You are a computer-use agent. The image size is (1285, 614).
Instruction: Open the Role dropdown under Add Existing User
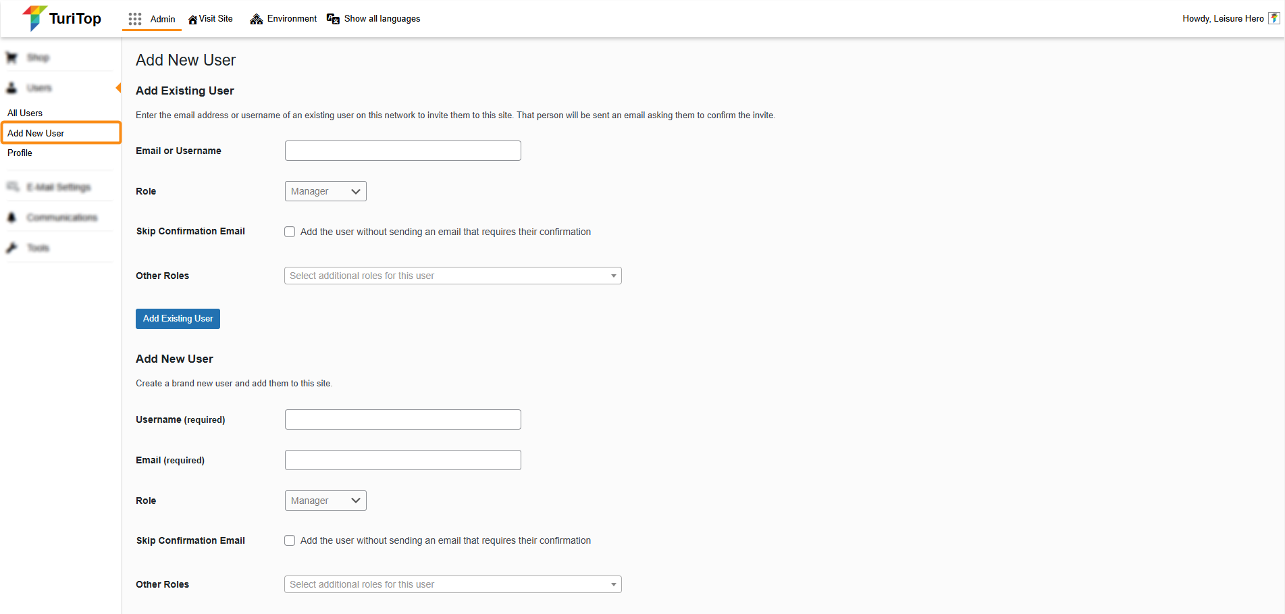(325, 191)
